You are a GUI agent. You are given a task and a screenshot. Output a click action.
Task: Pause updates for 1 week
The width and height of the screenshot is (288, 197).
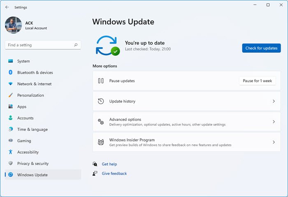pyautogui.click(x=257, y=81)
